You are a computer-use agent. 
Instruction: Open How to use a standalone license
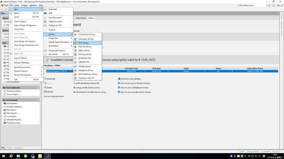(134, 87)
